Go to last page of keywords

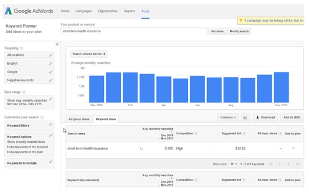tap(297, 164)
